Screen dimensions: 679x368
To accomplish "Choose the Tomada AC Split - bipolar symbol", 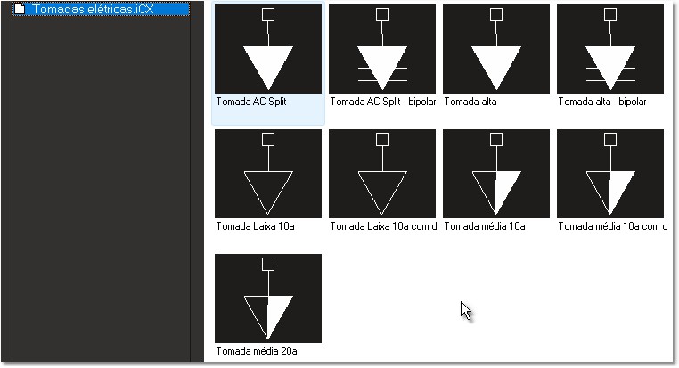I will coord(382,49).
